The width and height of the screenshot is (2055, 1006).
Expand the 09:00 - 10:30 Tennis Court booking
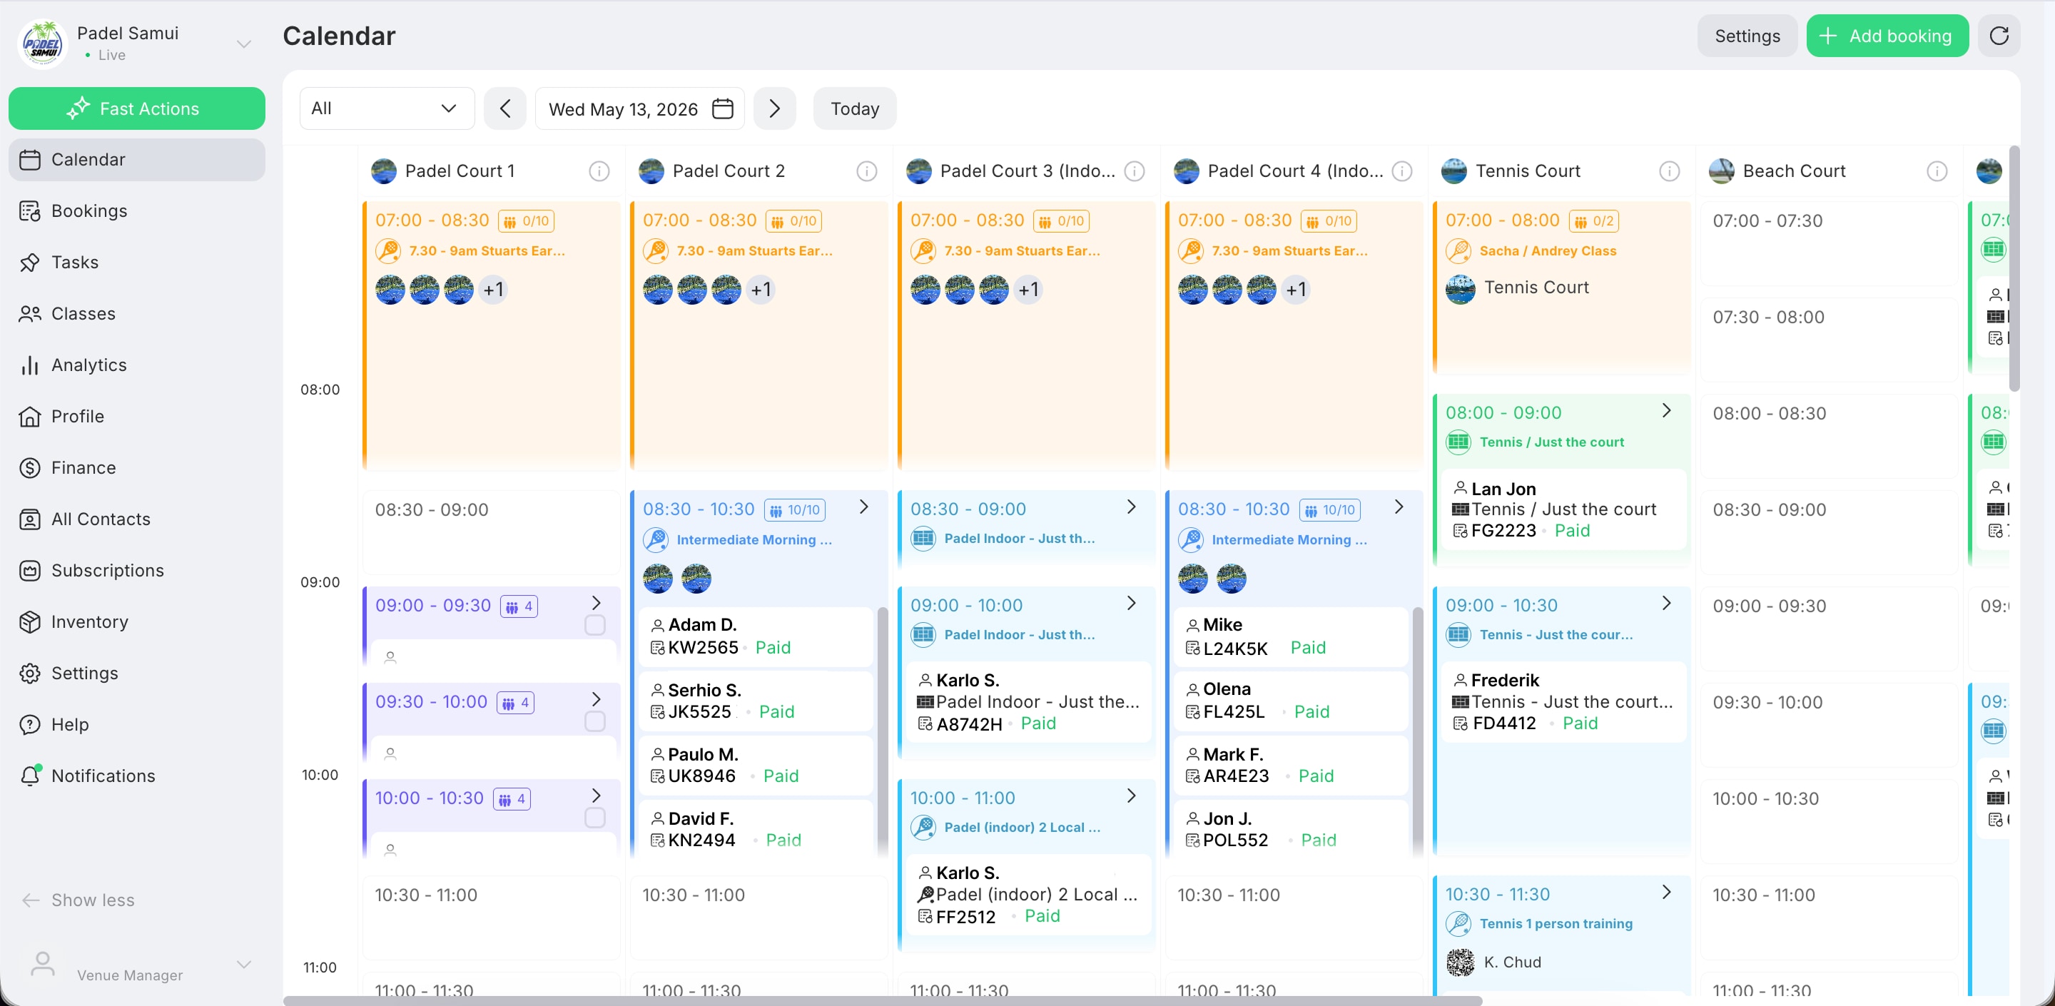coord(1667,603)
